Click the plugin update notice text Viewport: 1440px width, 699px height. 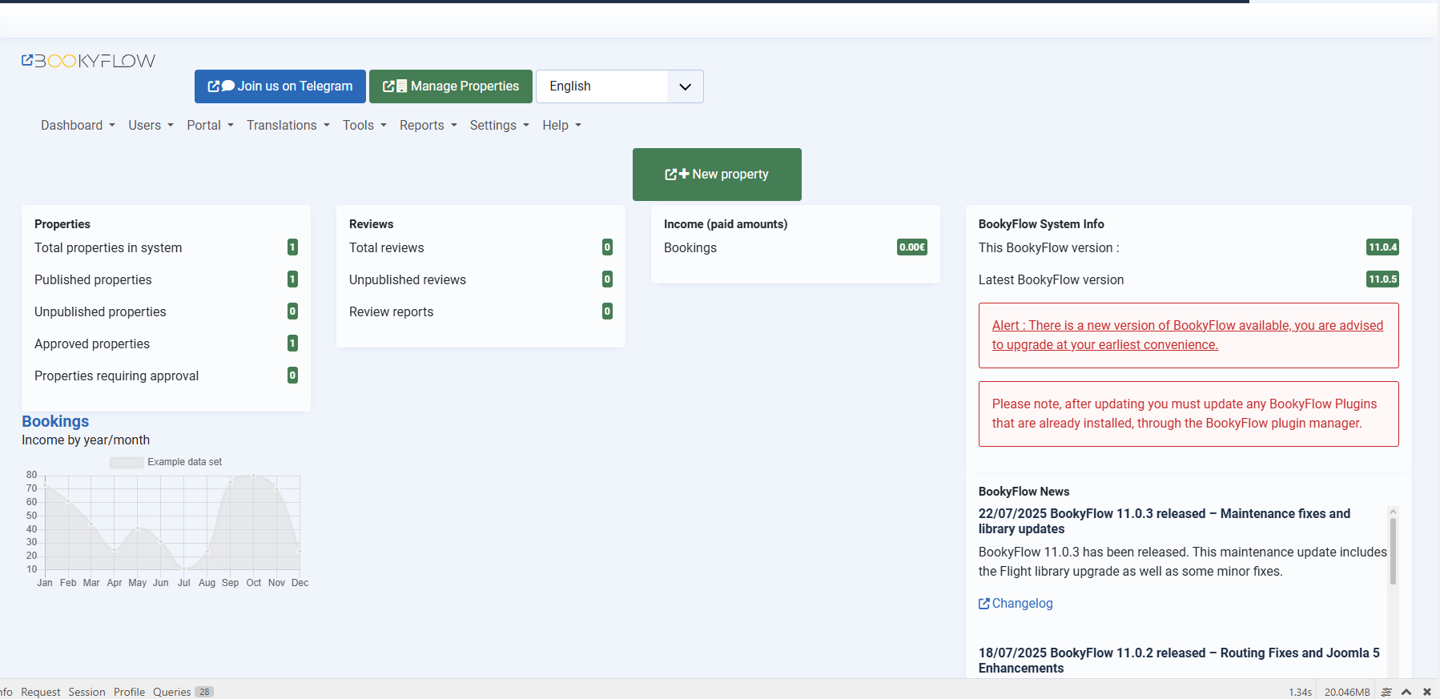(x=1185, y=414)
